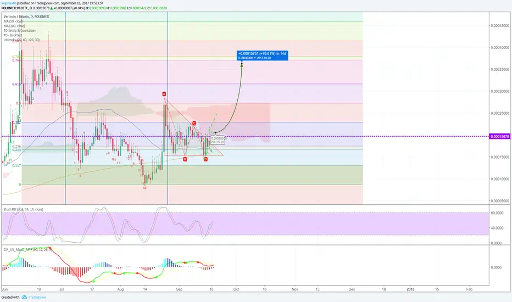Click the Dec label on the time axis

[x=352, y=289]
